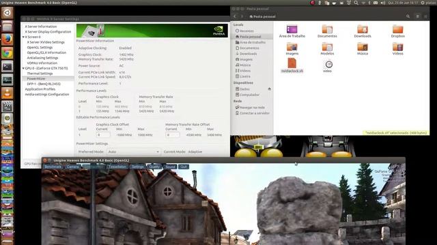Launch Firefox from the dock
The height and width of the screenshot is (245, 437).
pos(8,39)
